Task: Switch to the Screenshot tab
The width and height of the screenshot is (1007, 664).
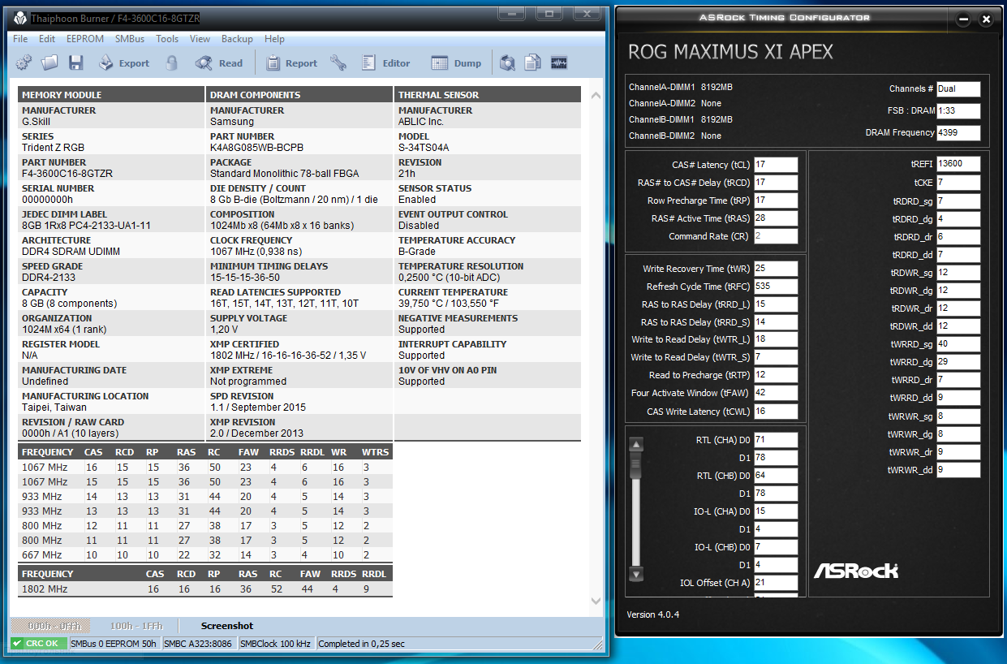Action: click(x=227, y=626)
